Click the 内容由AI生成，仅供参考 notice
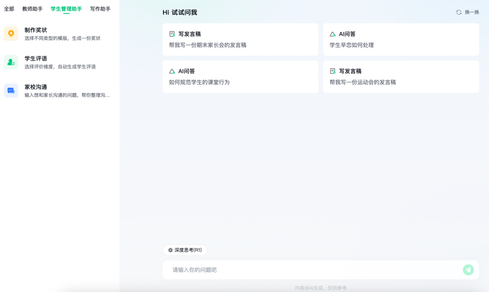 pos(321,288)
